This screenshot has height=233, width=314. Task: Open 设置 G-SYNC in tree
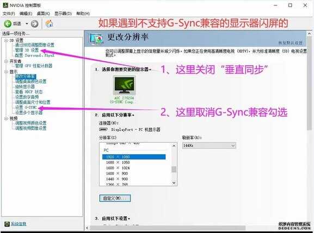pos(26,108)
